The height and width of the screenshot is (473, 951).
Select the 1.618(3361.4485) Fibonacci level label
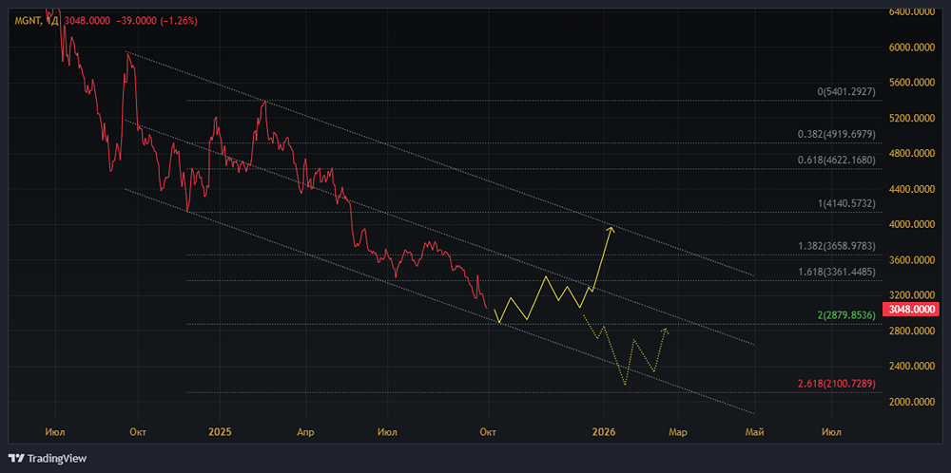(839, 273)
